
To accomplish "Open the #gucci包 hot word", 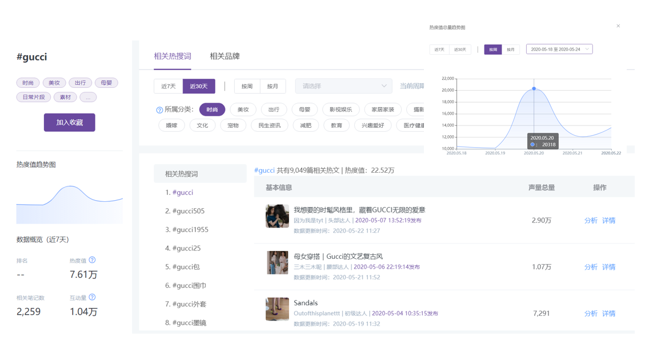I will [x=186, y=267].
